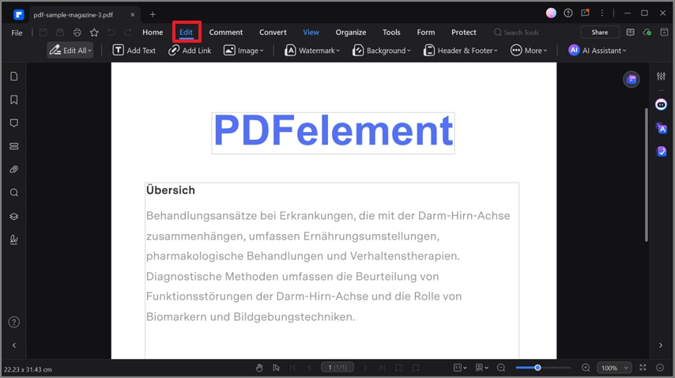Click the zoom out magnifier button
Screen dimensions: 675x378
coord(501,368)
